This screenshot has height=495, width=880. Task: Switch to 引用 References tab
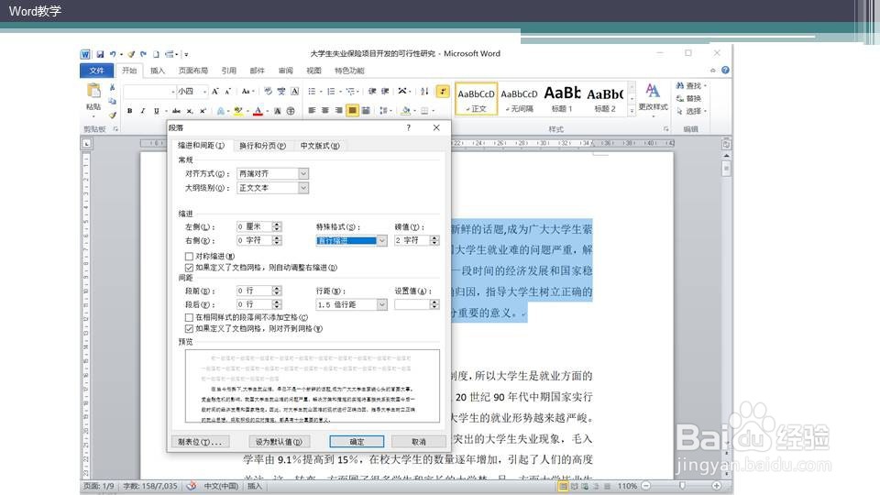[228, 71]
